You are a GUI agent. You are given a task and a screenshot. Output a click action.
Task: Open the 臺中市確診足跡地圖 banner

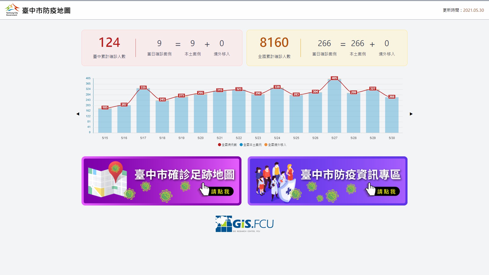point(161,181)
